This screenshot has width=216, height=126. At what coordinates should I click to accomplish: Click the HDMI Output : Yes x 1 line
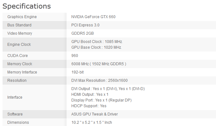click(90, 94)
